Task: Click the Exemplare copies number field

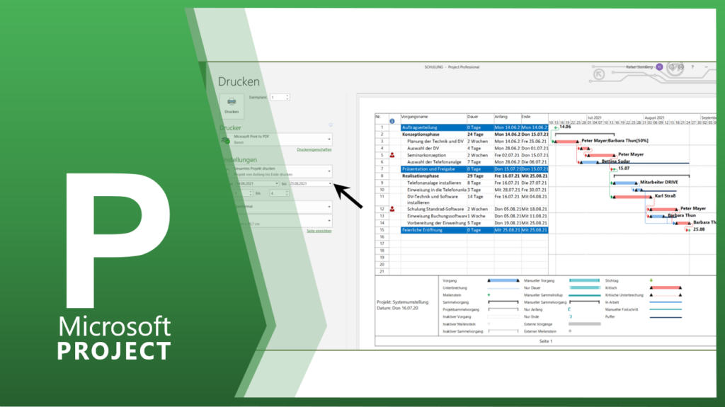Action: (x=280, y=97)
